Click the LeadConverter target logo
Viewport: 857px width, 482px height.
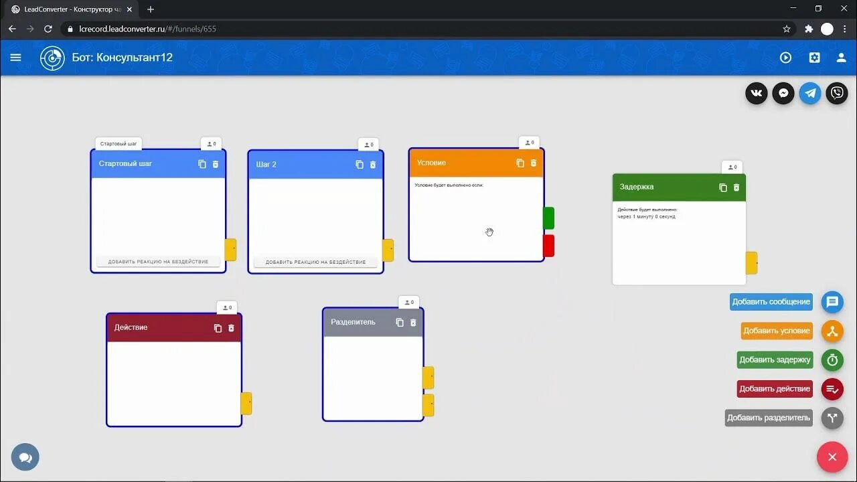[x=52, y=58]
